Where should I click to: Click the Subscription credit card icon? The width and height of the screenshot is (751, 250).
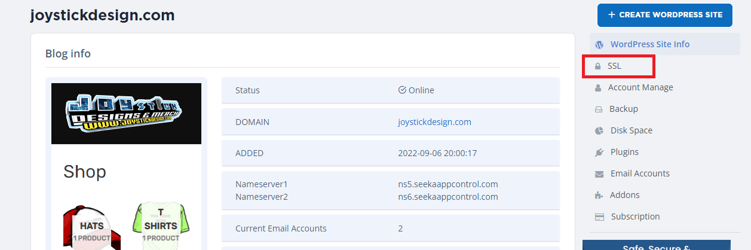[x=599, y=217]
